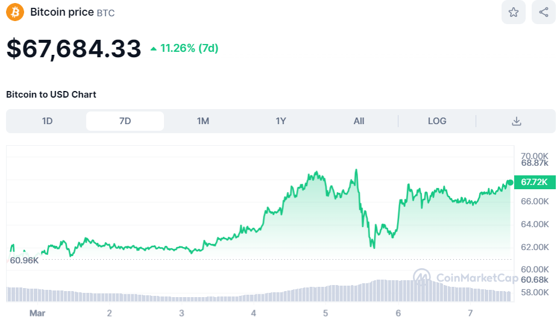
Task: Switch chart to 1D range
Action: coord(47,121)
